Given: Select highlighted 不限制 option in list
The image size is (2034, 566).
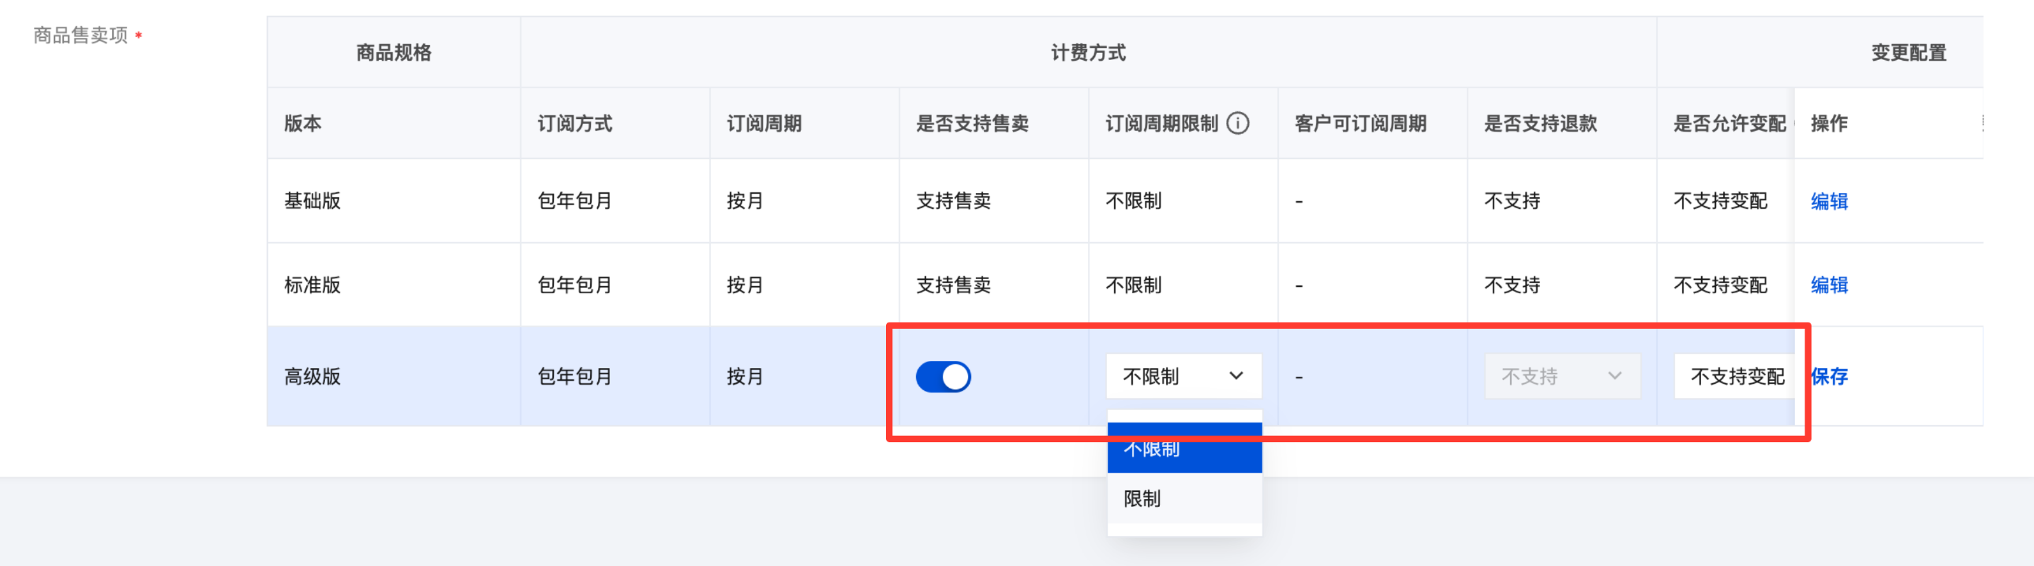Looking at the screenshot, I should pyautogui.click(x=1184, y=449).
